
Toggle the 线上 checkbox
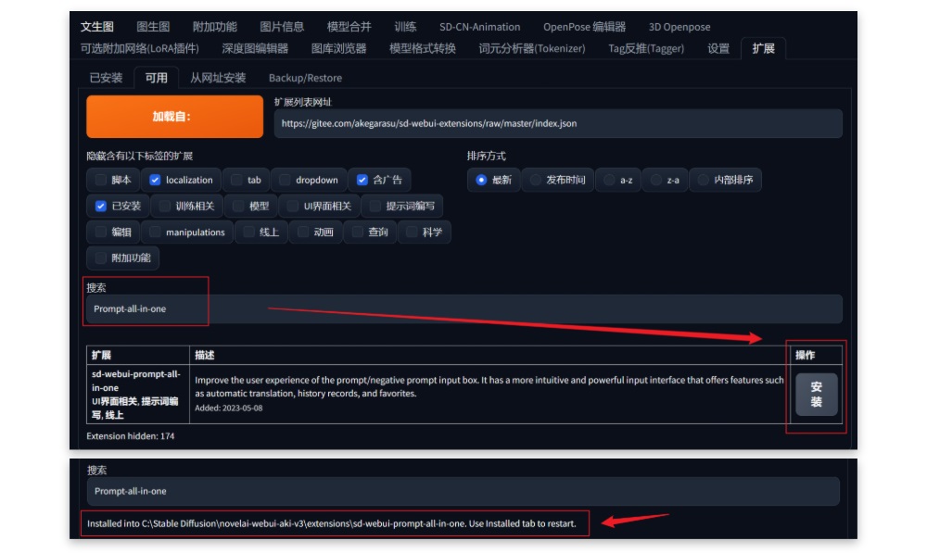[248, 232]
